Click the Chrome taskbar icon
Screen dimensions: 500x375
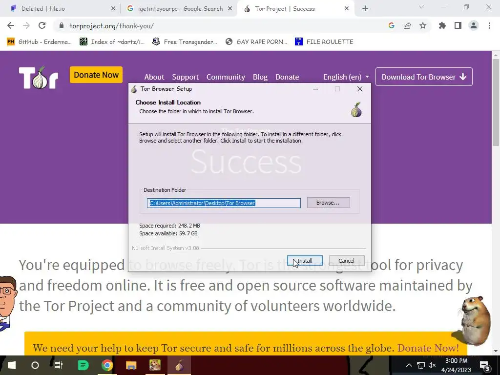107,365
